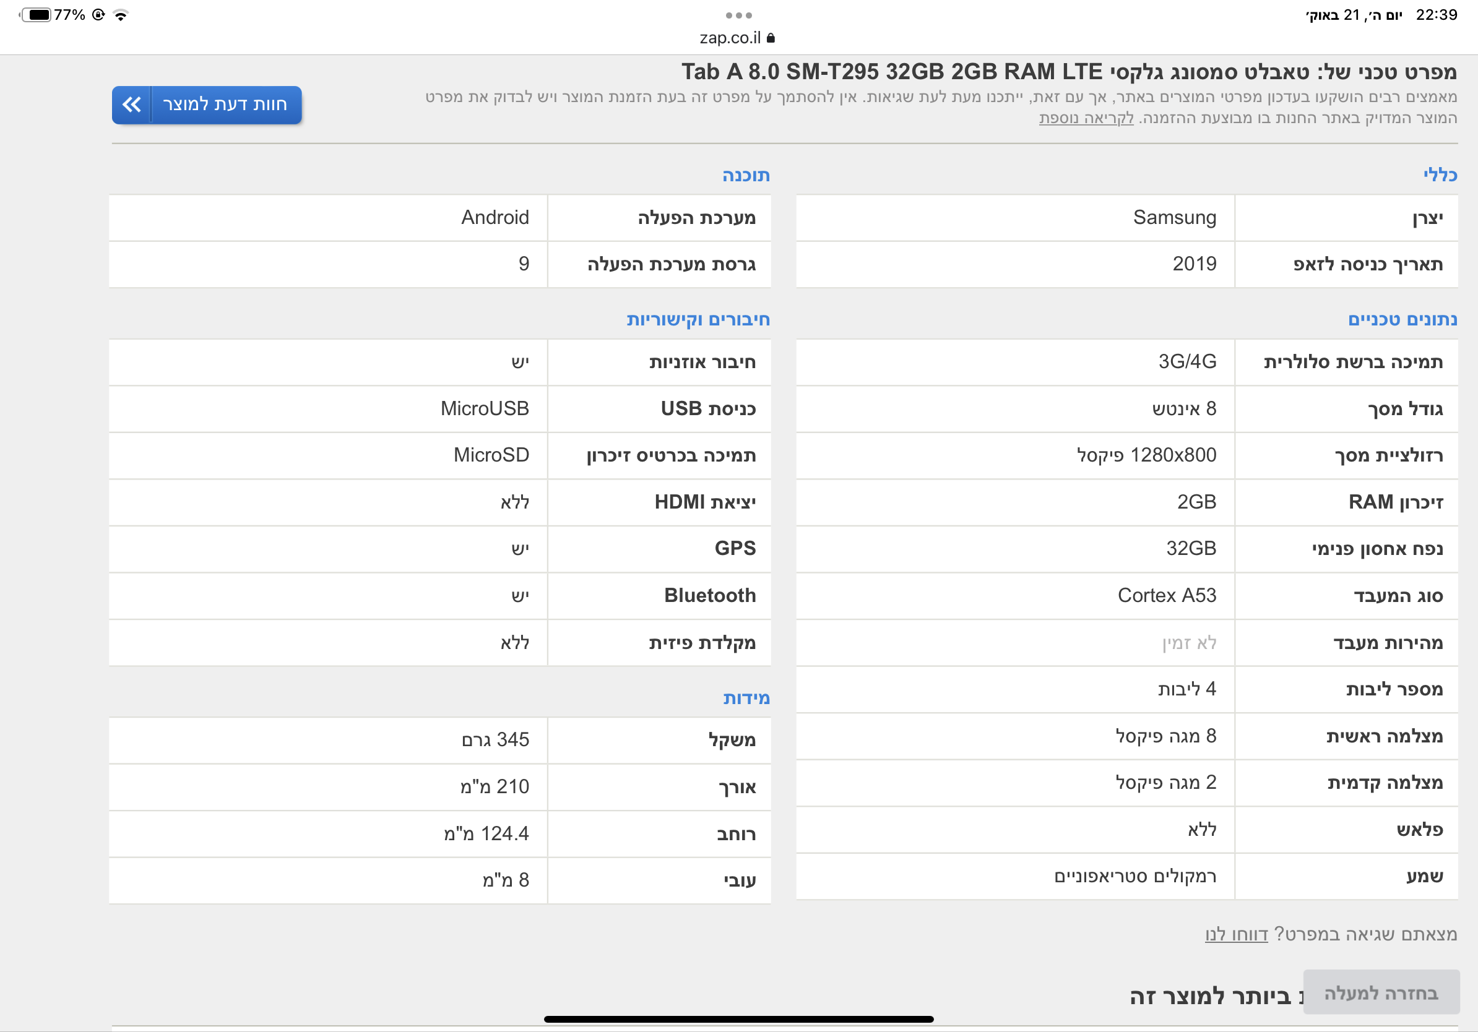The width and height of the screenshot is (1478, 1032).
Task: Open the further reading (לקריאה נוספת) link
Action: click(1086, 118)
